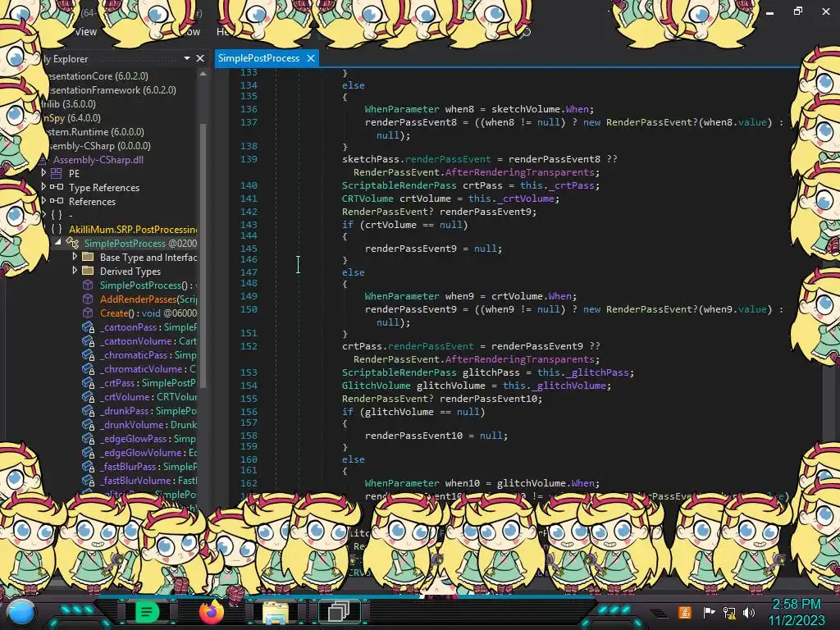The image size is (840, 630).
Task: Click the _chromaticPass field icon
Action: 88,354
